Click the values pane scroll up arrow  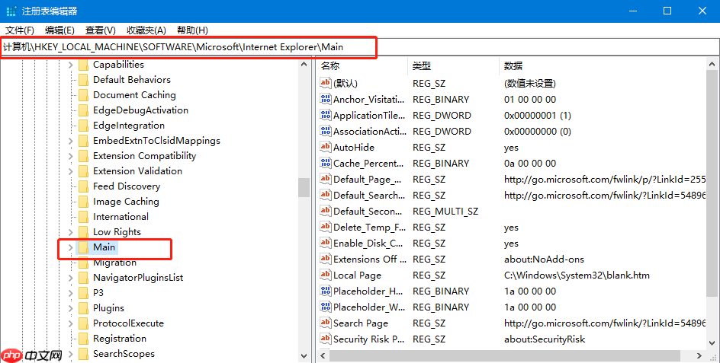[712, 65]
